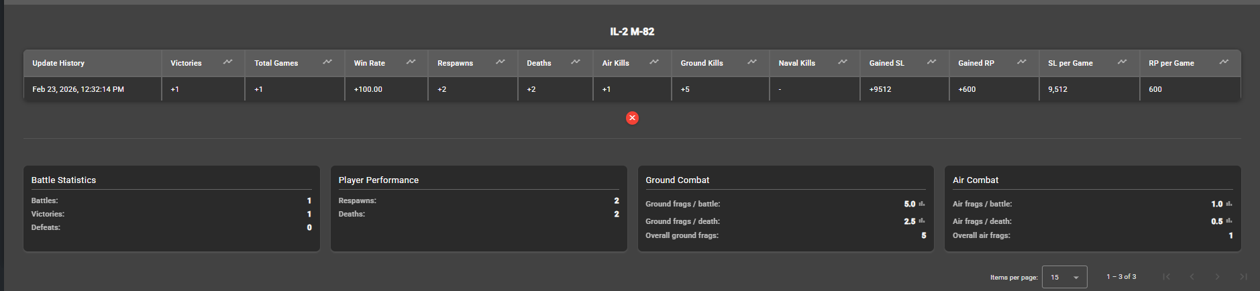
Task: Open bar chart for Ground frags per battle
Action: [x=922, y=204]
